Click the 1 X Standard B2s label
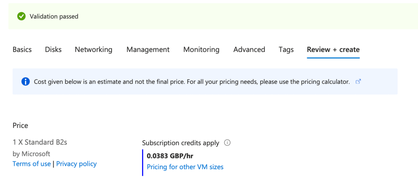 (x=40, y=143)
